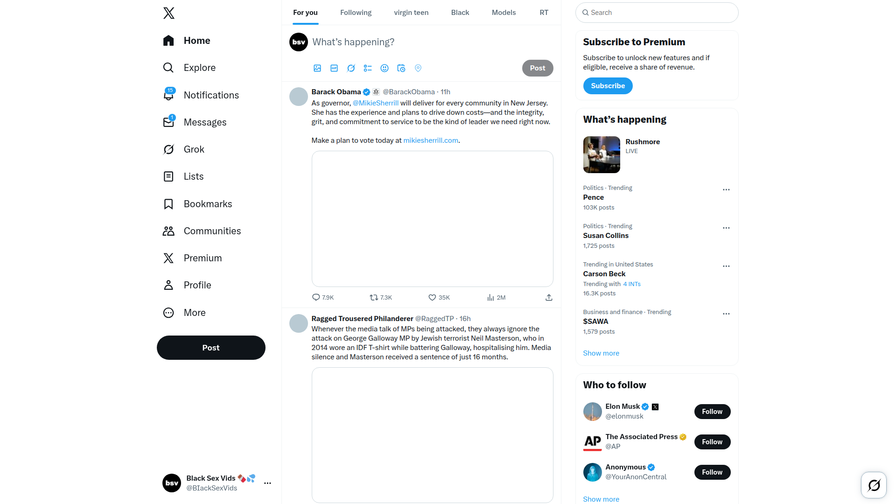
Task: Select the Models tab
Action: tap(504, 13)
